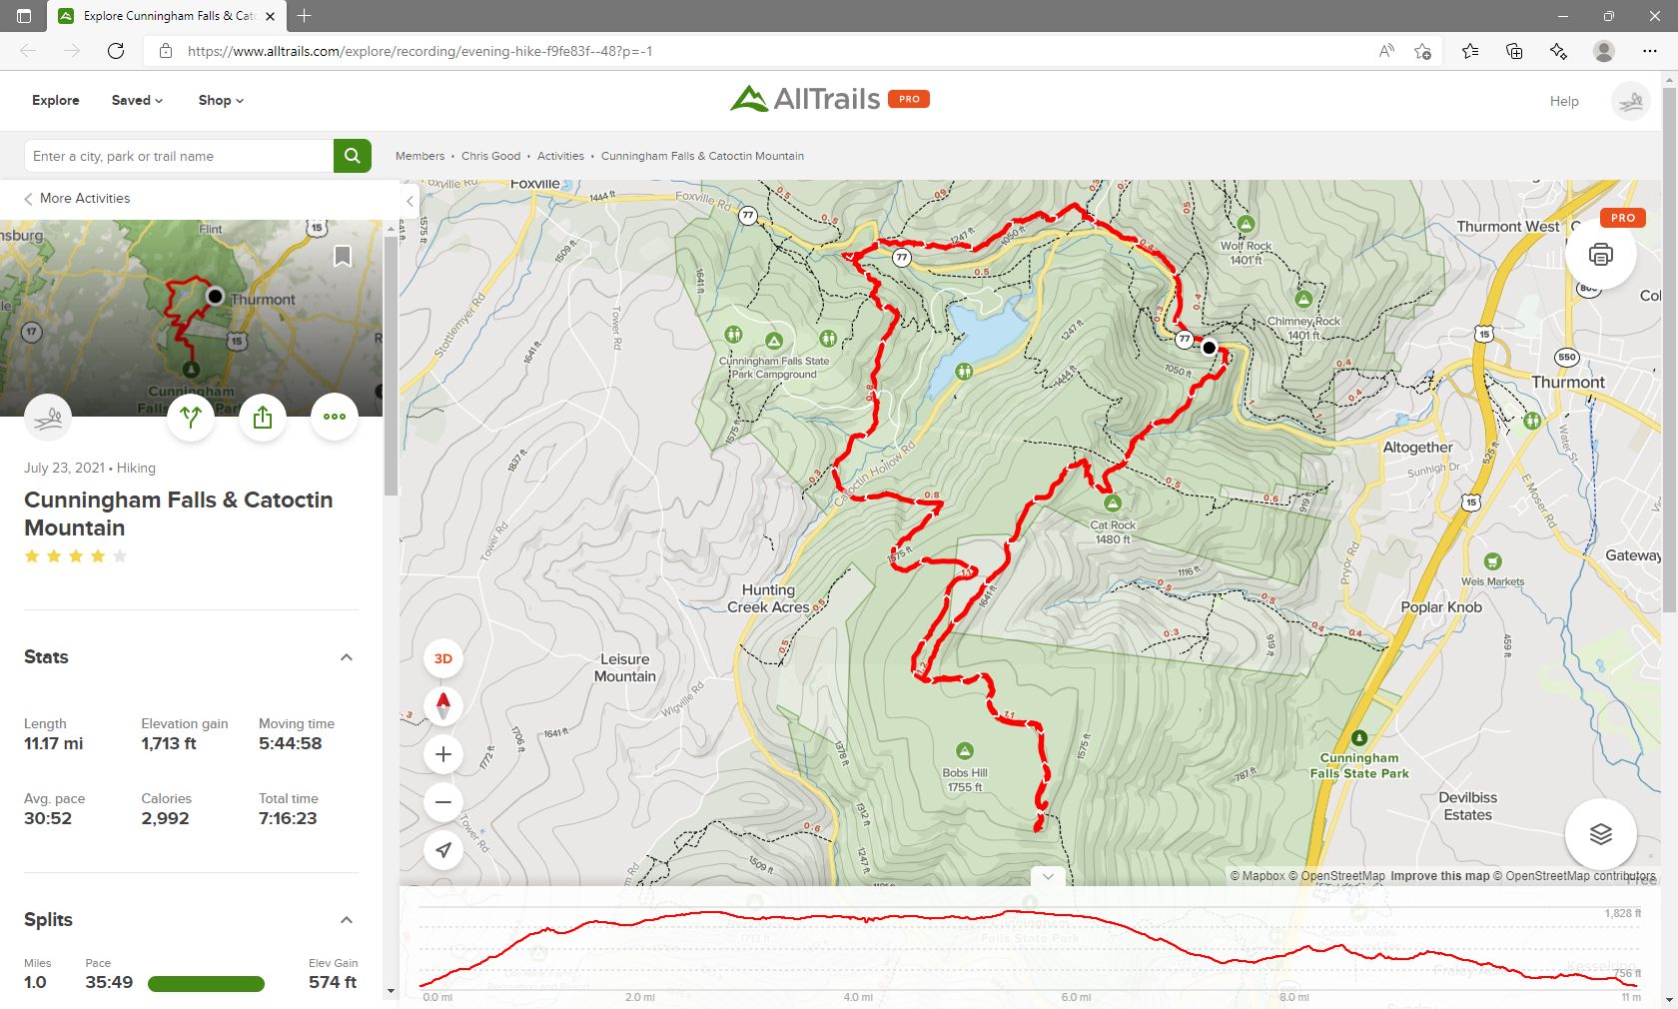Open Chris Good breadcrumb link

coord(490,156)
